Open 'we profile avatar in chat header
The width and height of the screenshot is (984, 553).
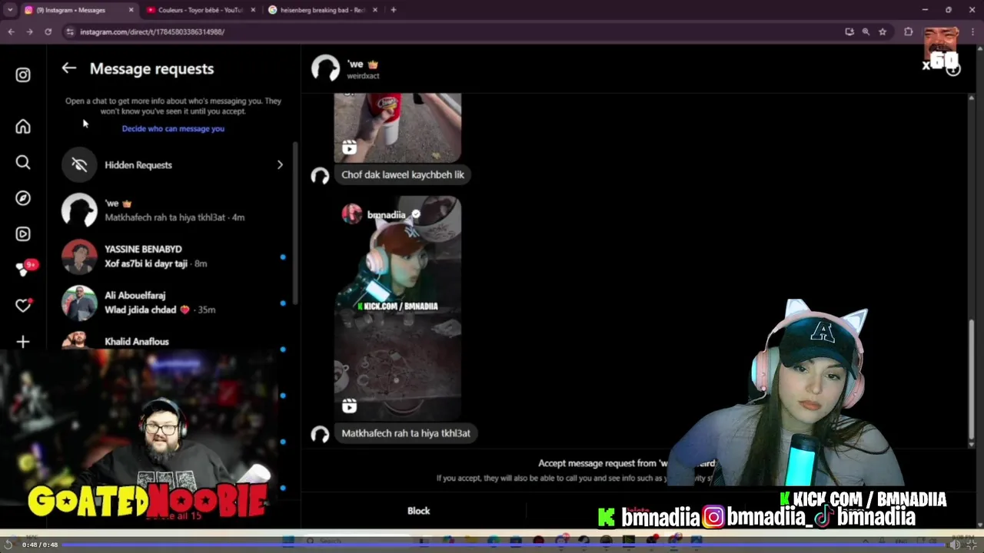(x=325, y=68)
